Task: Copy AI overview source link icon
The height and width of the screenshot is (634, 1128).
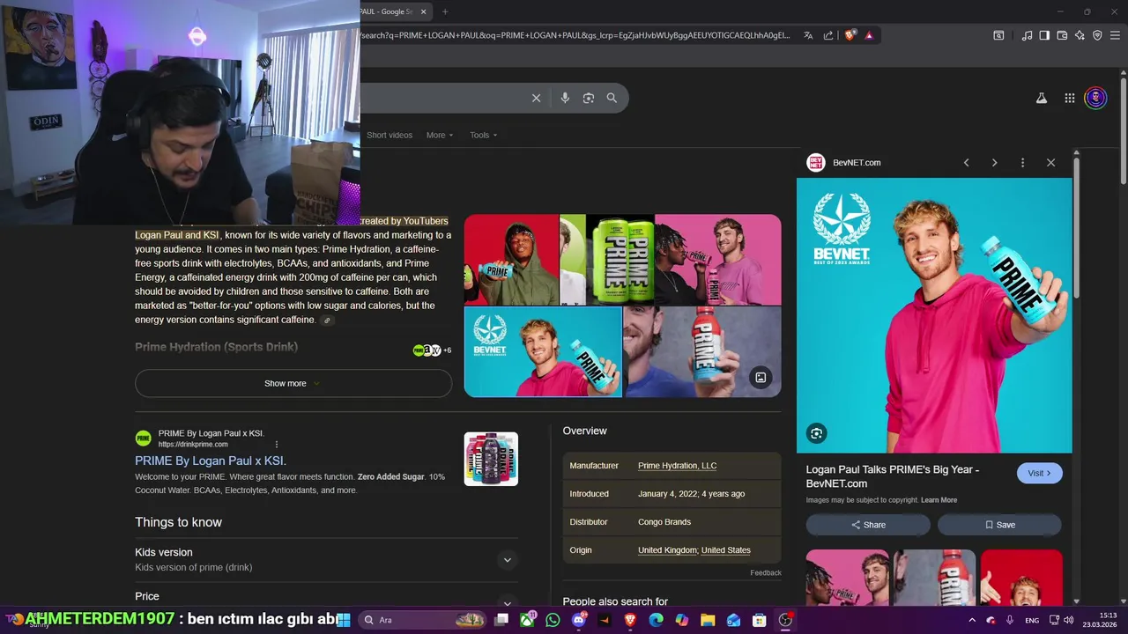Action: [327, 321]
